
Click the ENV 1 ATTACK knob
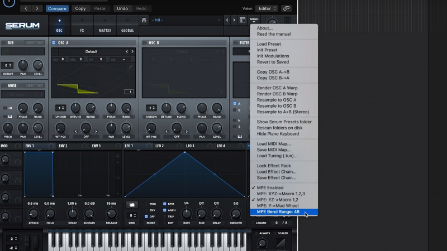(34, 214)
